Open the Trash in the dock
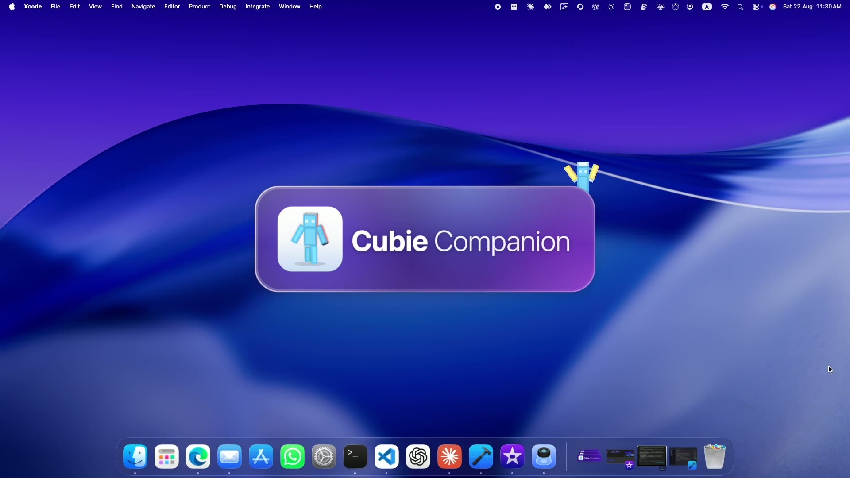 tap(715, 456)
